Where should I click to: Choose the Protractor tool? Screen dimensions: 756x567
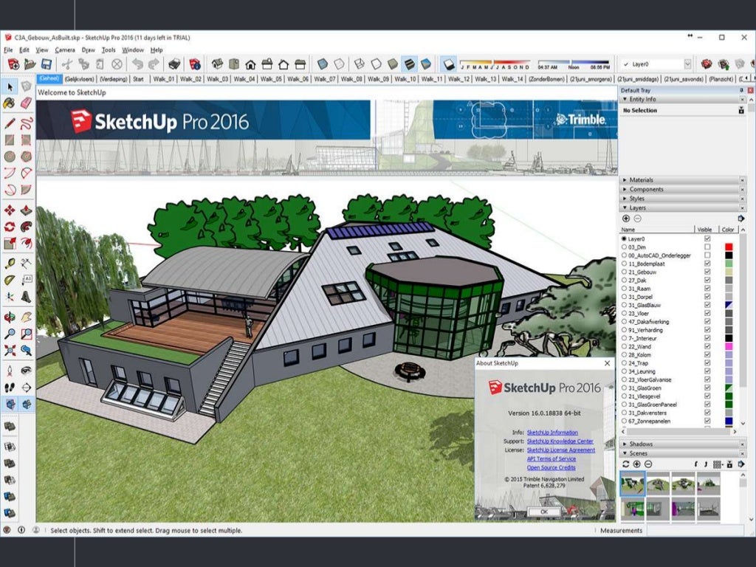click(x=10, y=280)
